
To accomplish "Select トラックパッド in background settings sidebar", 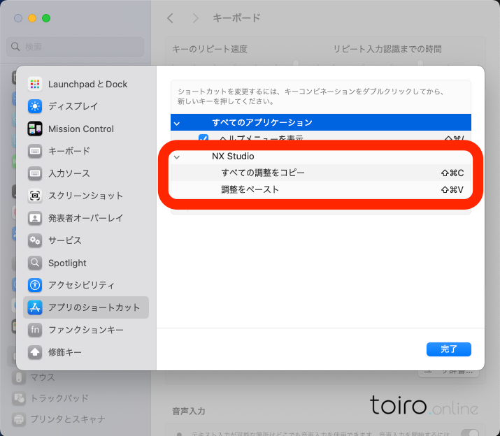I will [x=59, y=398].
